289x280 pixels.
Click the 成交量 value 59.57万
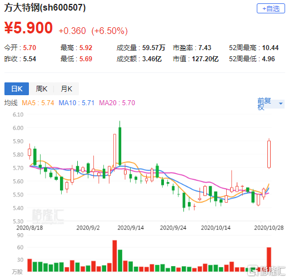coord(153,48)
